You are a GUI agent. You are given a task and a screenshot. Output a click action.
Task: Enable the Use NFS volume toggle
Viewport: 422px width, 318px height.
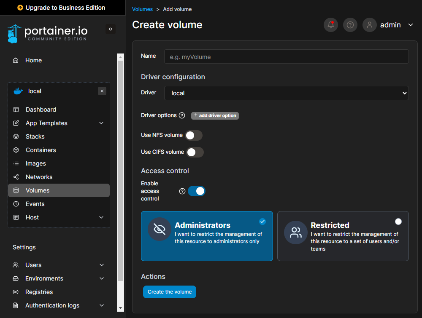pos(194,135)
